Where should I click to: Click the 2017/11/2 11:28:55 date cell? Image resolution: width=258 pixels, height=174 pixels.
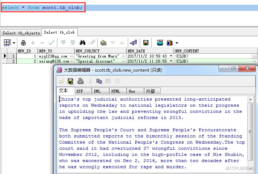tap(148, 61)
